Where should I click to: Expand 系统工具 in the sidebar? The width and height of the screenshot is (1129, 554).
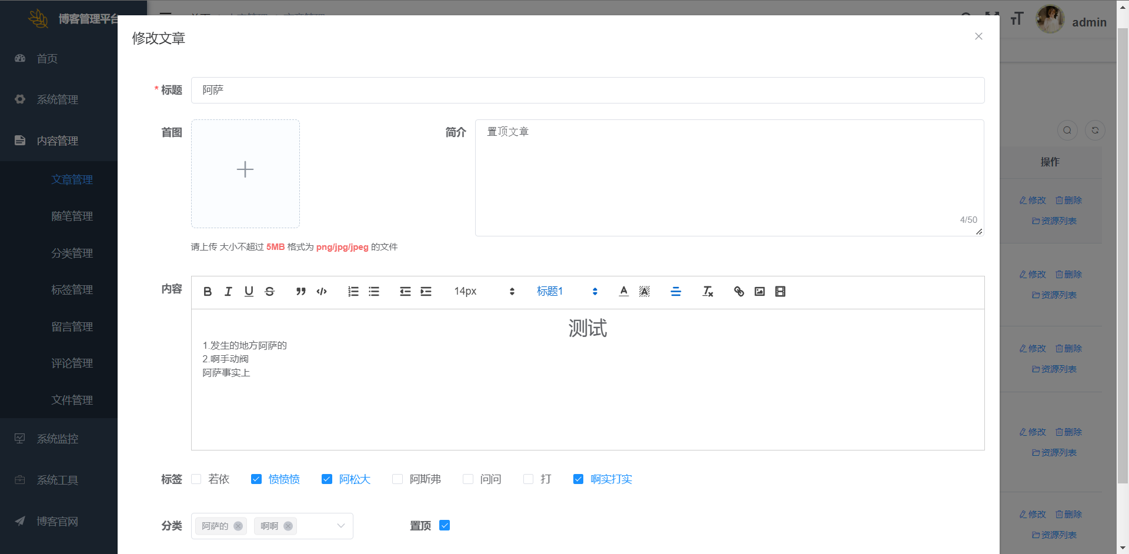pyautogui.click(x=59, y=480)
